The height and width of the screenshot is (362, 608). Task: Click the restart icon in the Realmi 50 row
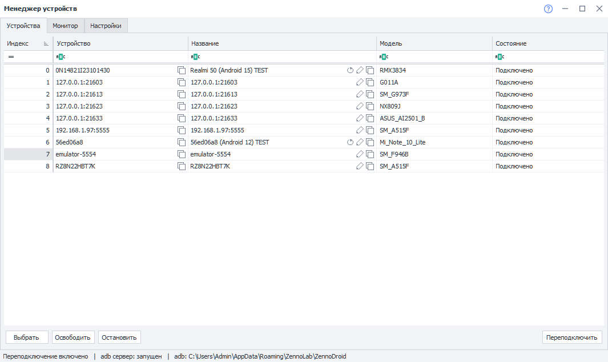click(x=350, y=70)
